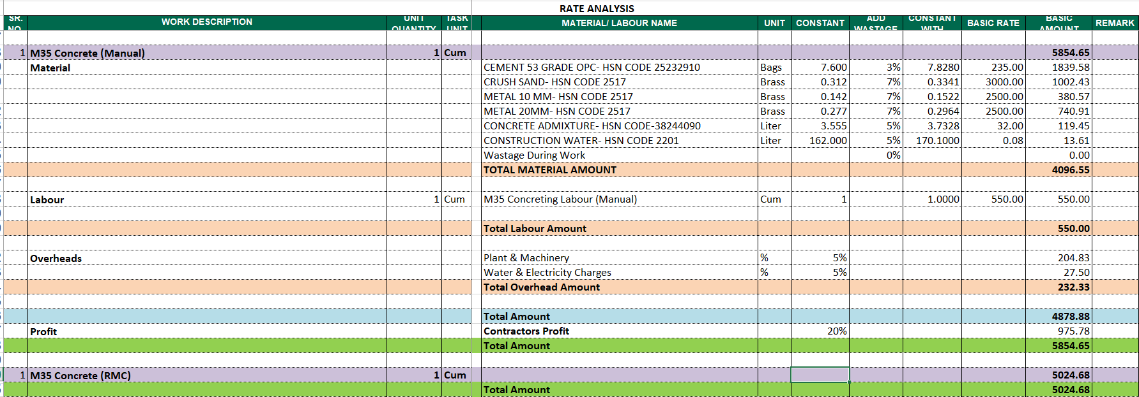
Task: Select M35 Concreting Labour (Manual) cell
Action: (x=619, y=199)
